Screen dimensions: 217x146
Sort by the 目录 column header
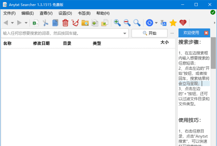click(67, 43)
